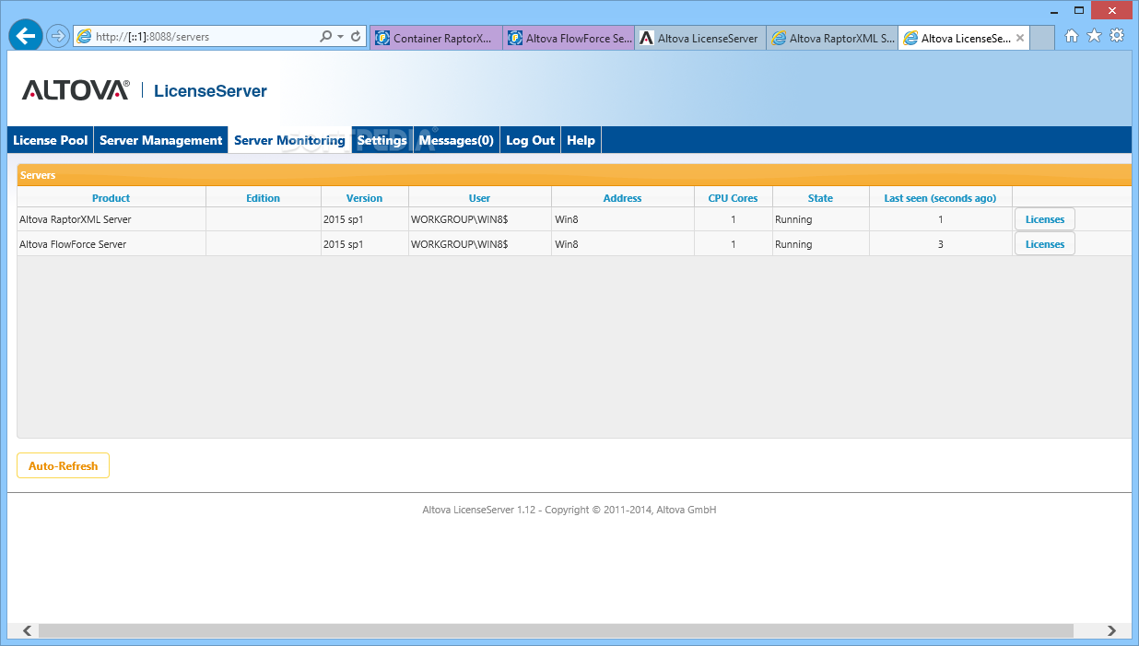Click the Altova LicenseServer 1.12 copyright footer

[x=569, y=510]
